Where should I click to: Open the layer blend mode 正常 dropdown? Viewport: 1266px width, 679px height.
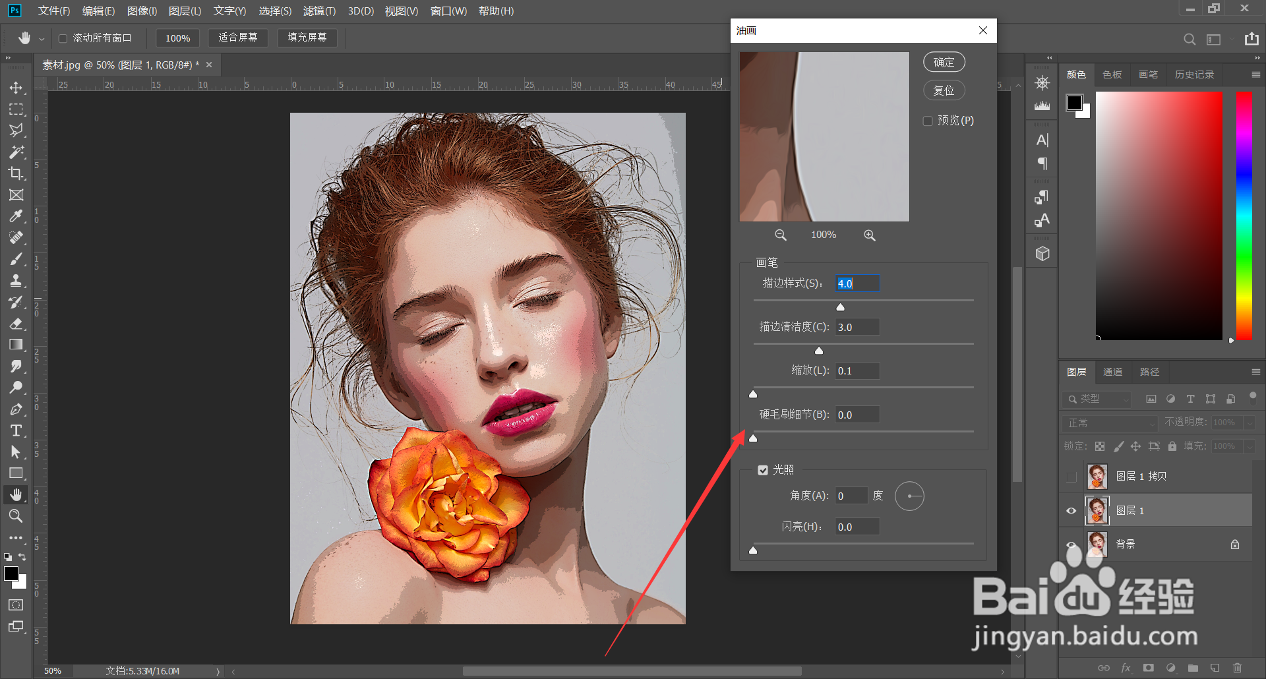[1110, 423]
